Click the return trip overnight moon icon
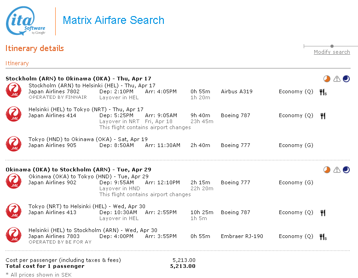358x278 pixels. (x=346, y=170)
